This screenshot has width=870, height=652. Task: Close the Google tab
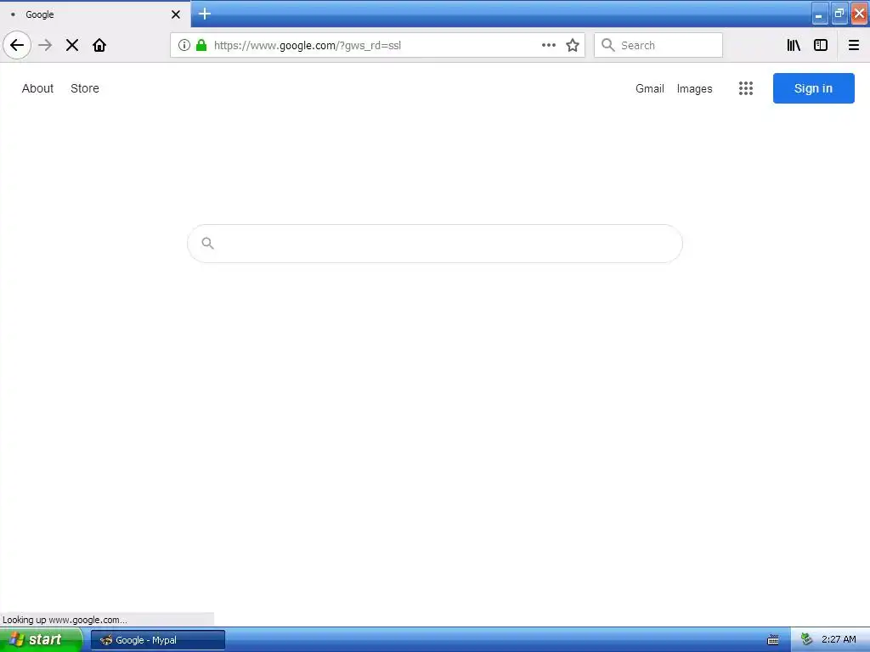coord(175,14)
